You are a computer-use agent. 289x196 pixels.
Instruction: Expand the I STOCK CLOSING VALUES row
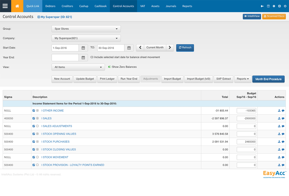38,149
